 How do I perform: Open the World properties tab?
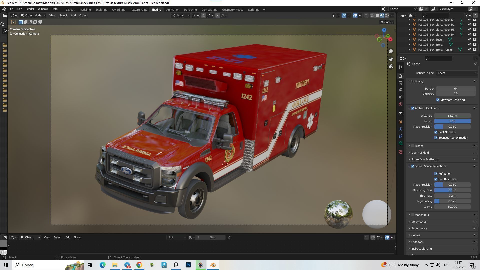point(401,104)
